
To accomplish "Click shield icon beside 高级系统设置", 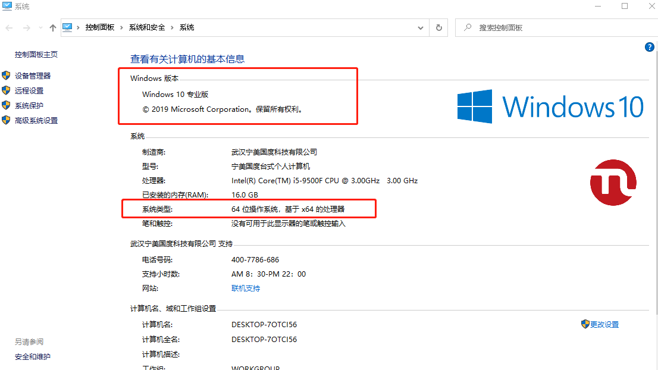I will click(x=6, y=120).
